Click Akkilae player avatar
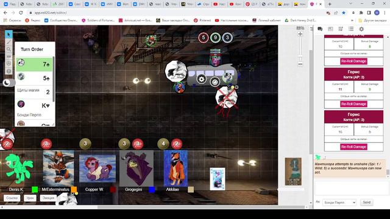Image resolution: width=390 pixels, height=219 pixels. [x=175, y=168]
